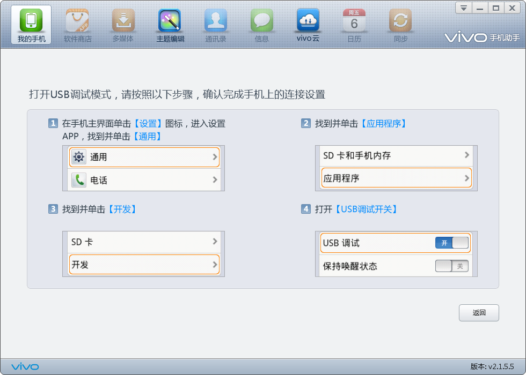526x375 pixels.
Task: Minimize the vivo手机助手 window
Action: (480, 8)
